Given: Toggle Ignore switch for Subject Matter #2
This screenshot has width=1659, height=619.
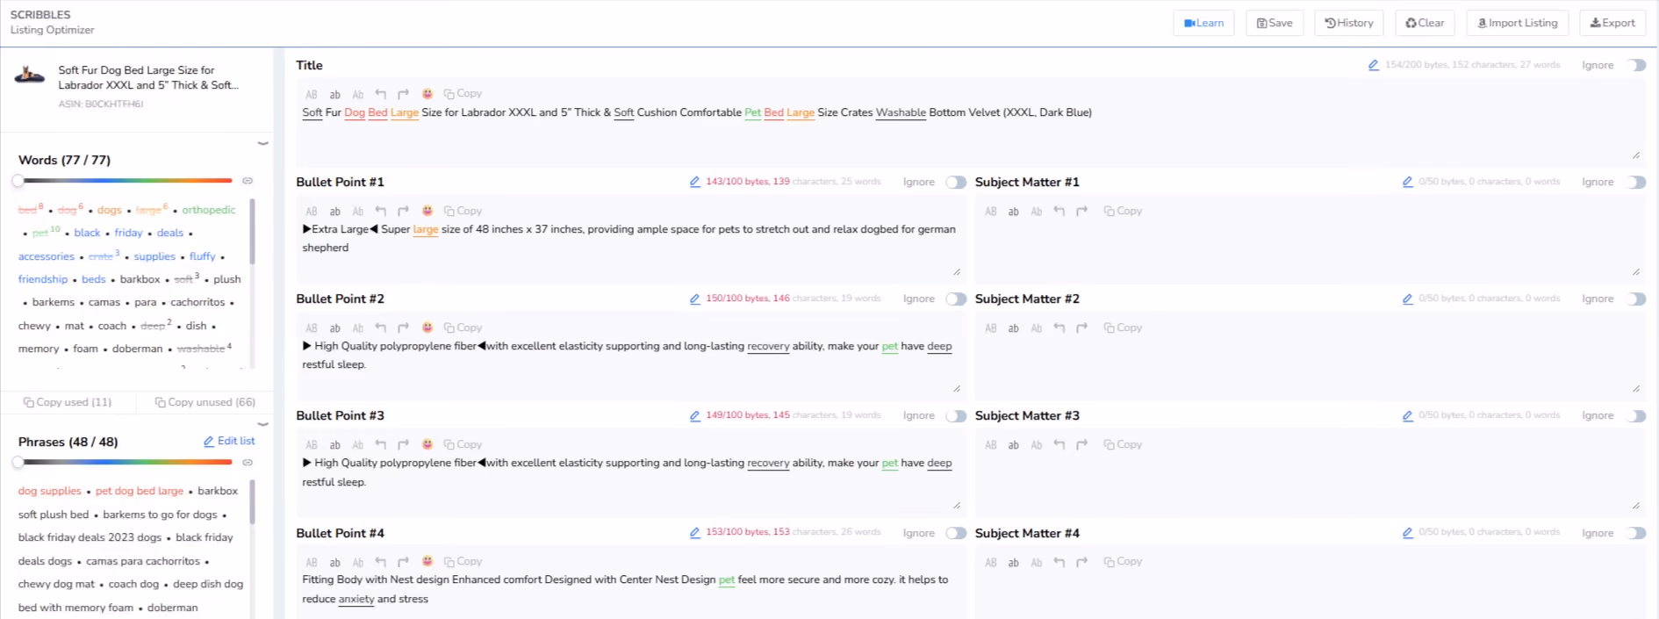Looking at the screenshot, I should [x=1636, y=299].
